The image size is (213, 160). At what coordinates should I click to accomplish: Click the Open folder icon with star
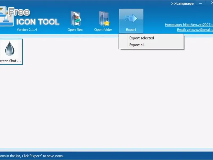[x=103, y=21]
